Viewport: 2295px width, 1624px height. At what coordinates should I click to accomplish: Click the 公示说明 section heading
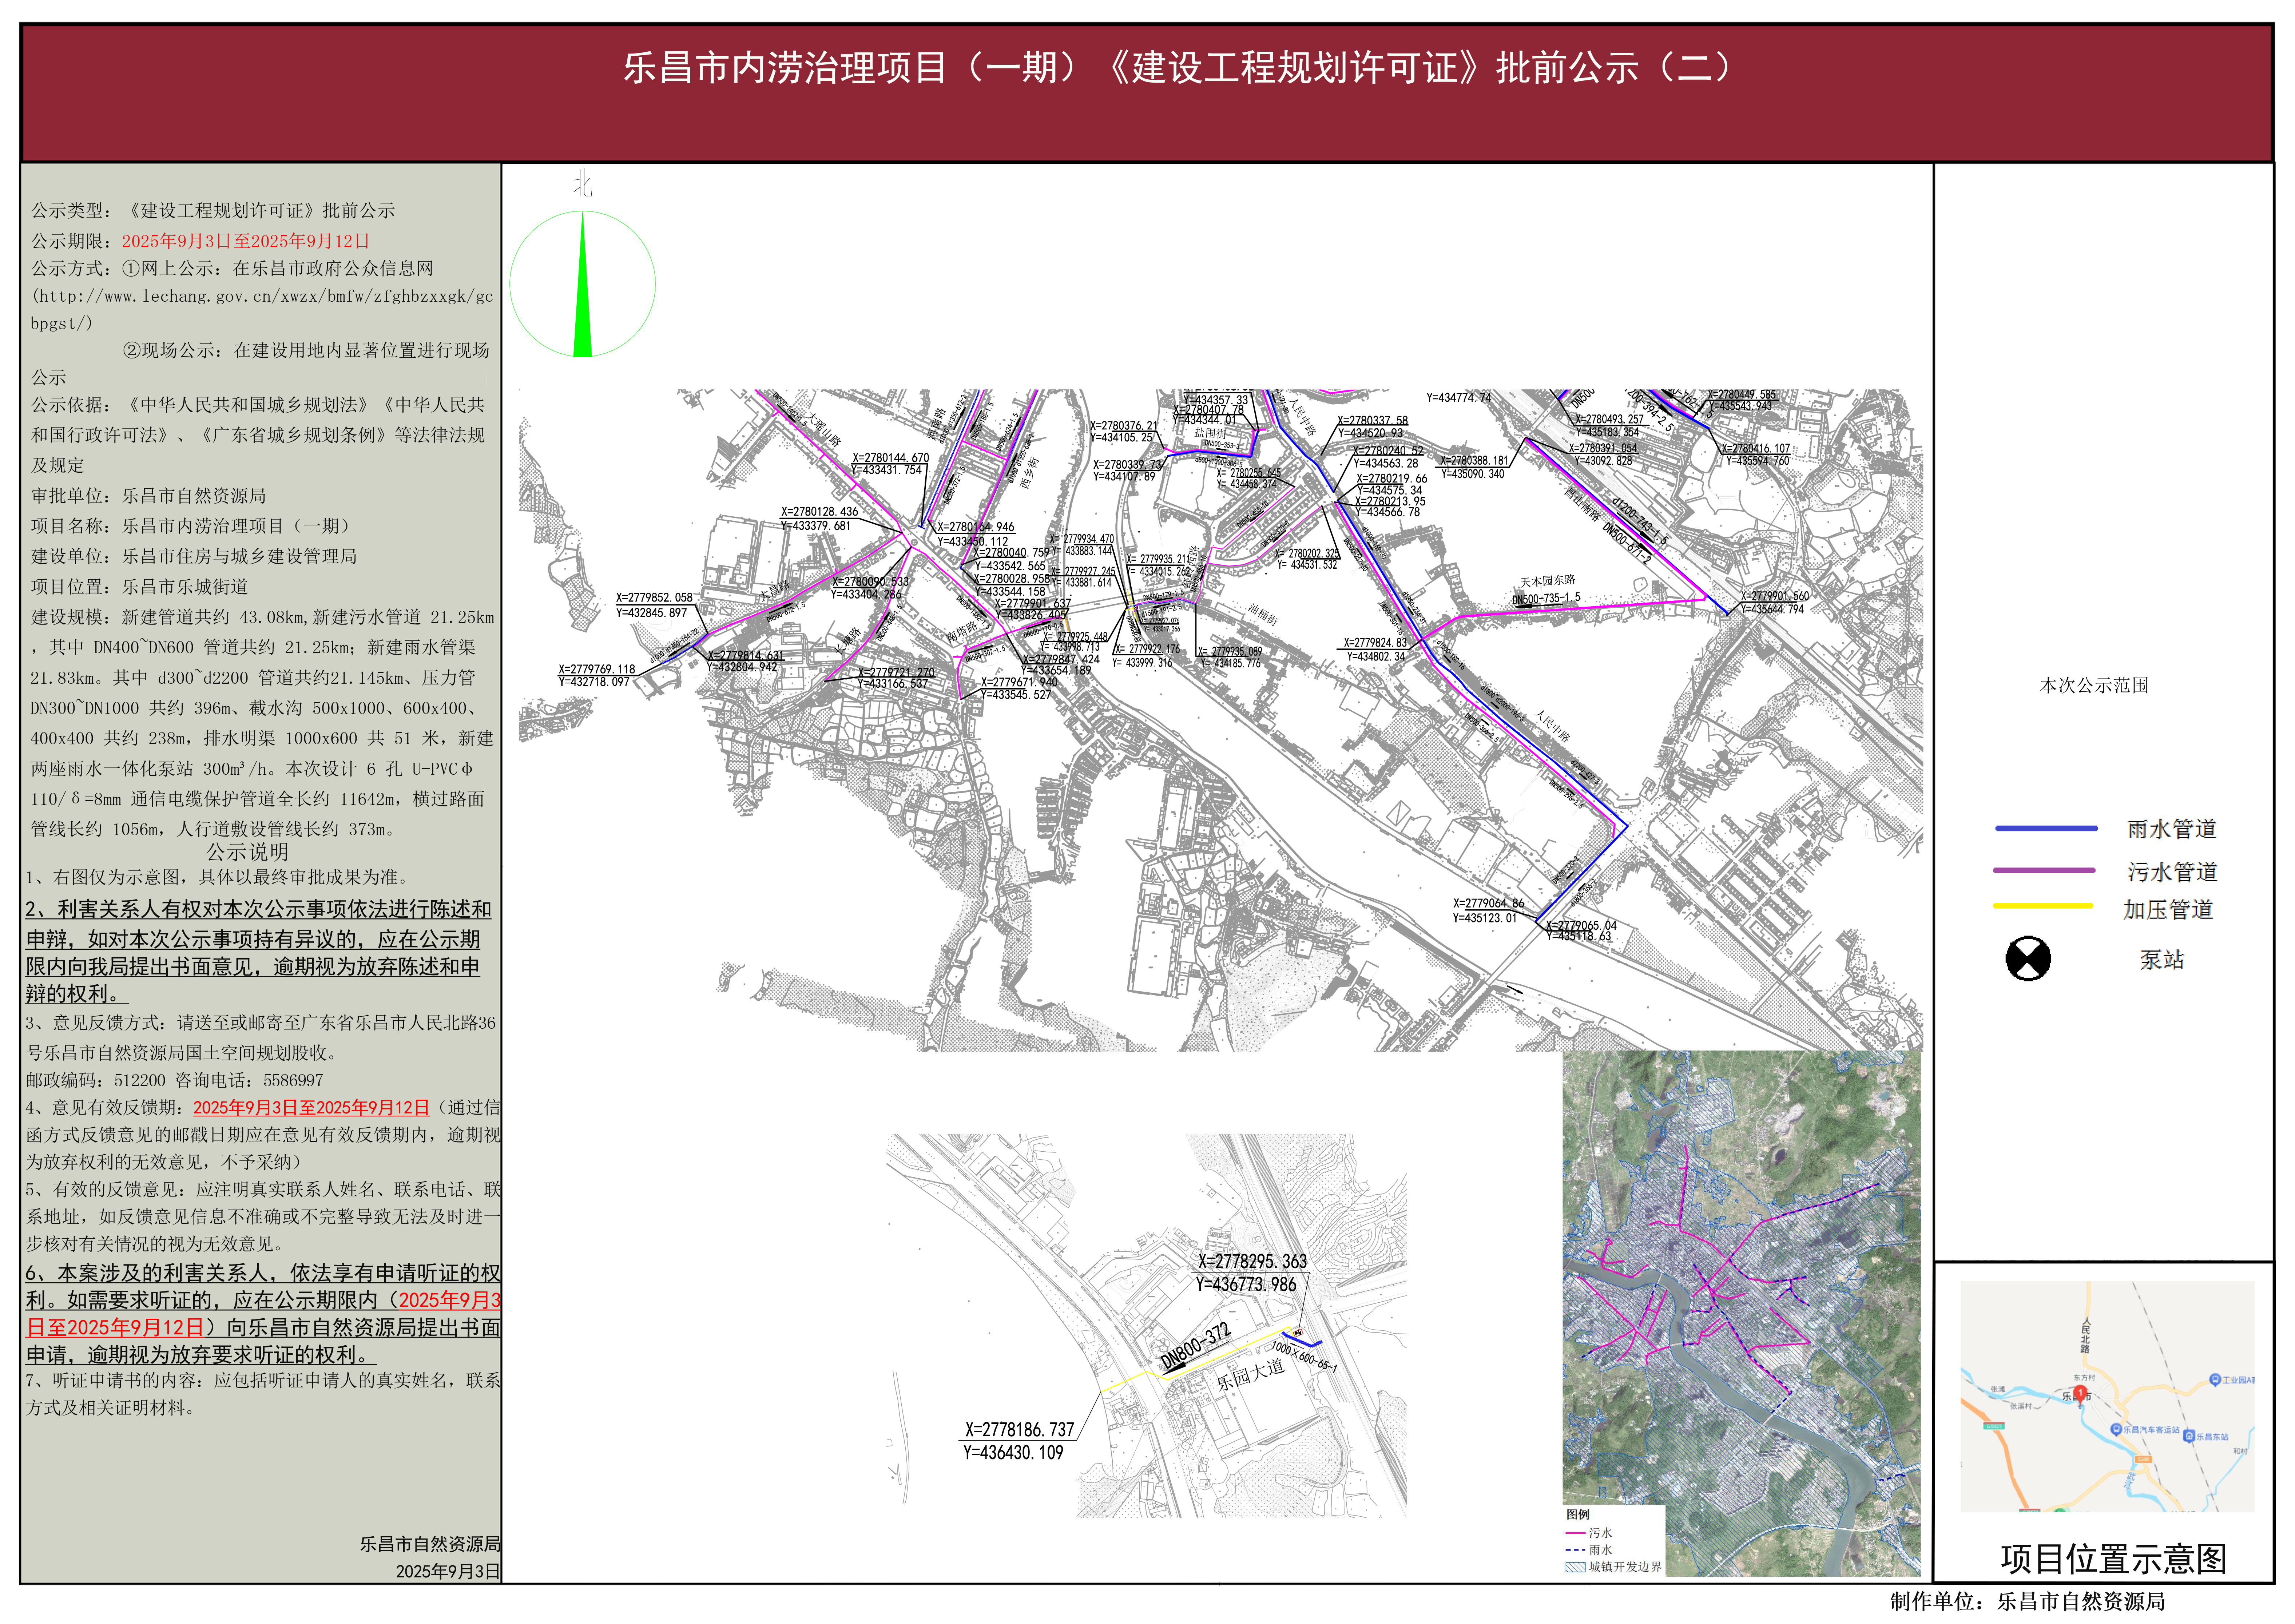(247, 852)
